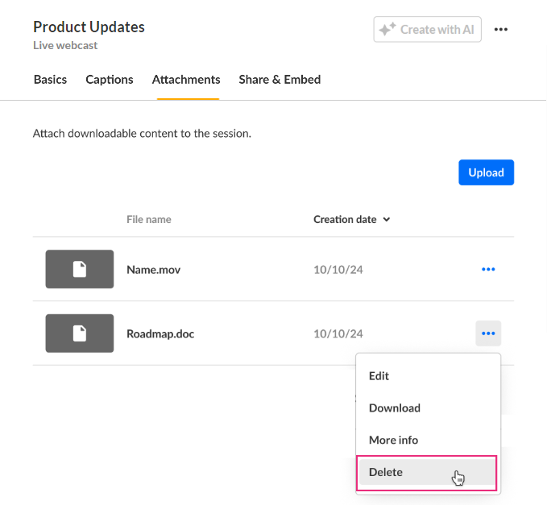Switch to the Basics tab
Viewport: 547px width, 505px height.
pyautogui.click(x=50, y=80)
